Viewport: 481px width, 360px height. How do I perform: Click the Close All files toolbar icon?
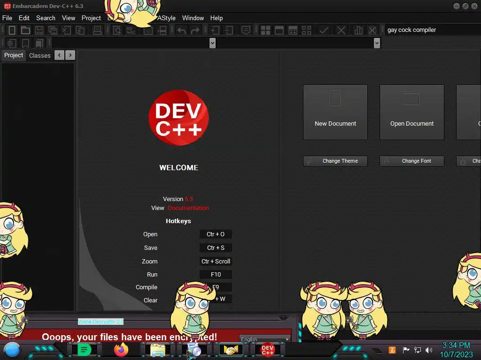pos(80,30)
